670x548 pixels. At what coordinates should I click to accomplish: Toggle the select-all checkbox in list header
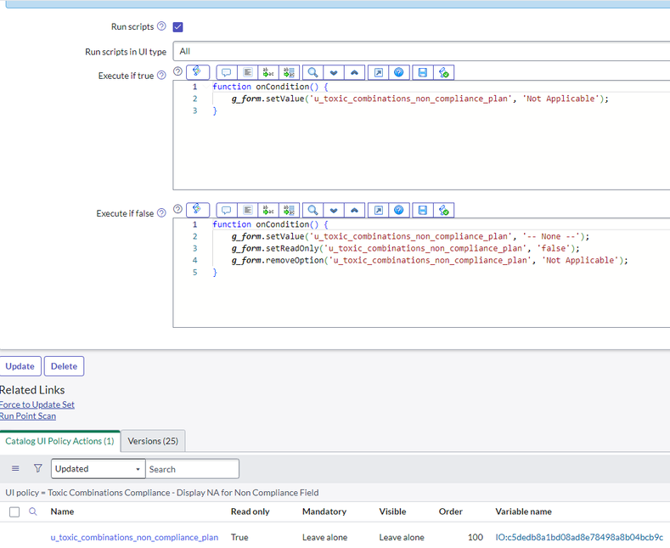(x=14, y=512)
